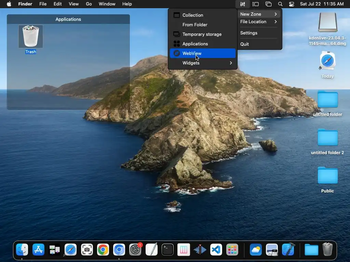Launch Visual Studio Code from the Dock
Viewport: 350px width, 262px height.
coord(216,250)
